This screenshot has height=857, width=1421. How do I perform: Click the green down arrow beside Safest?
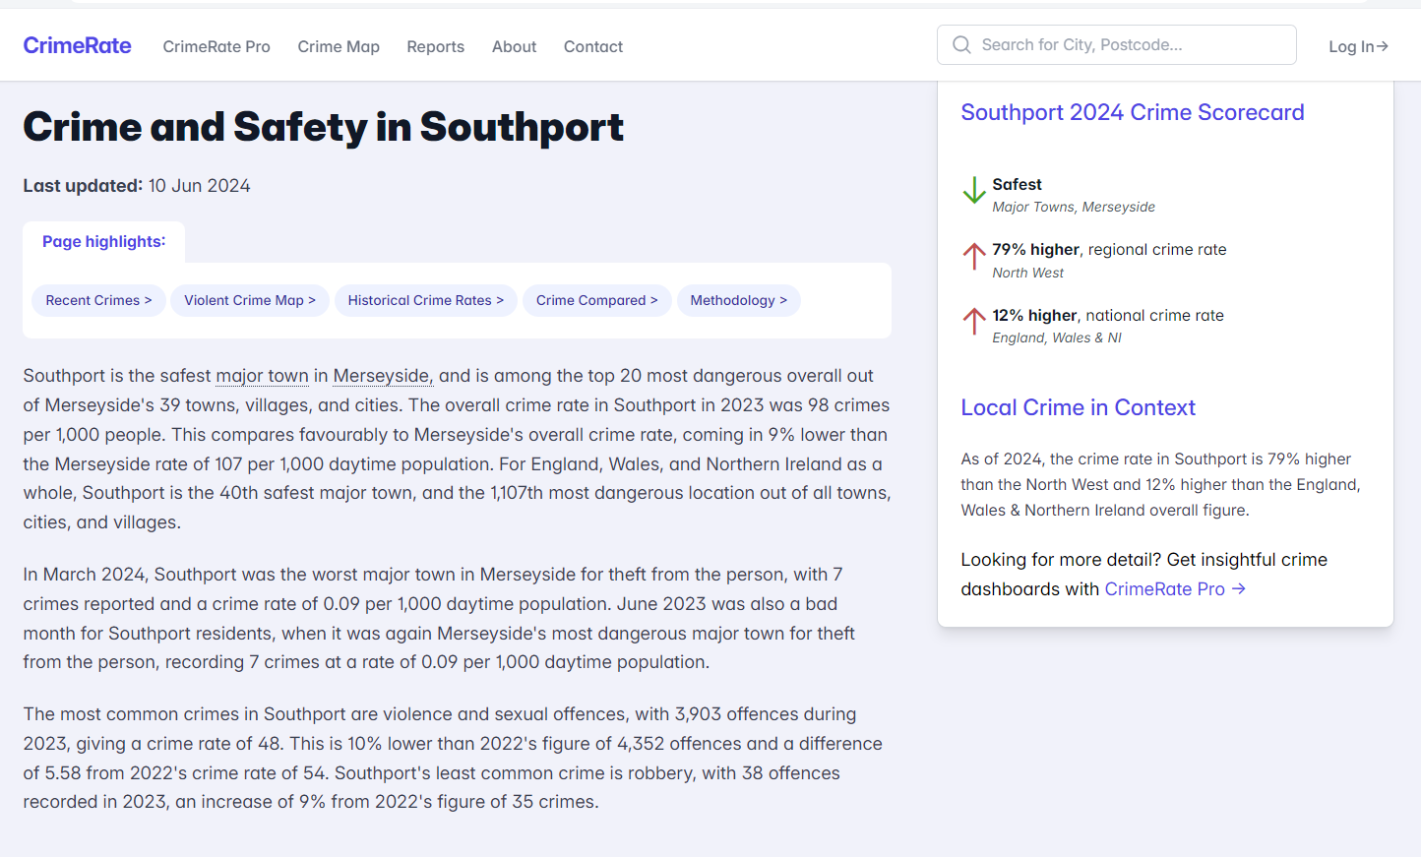[x=974, y=190]
